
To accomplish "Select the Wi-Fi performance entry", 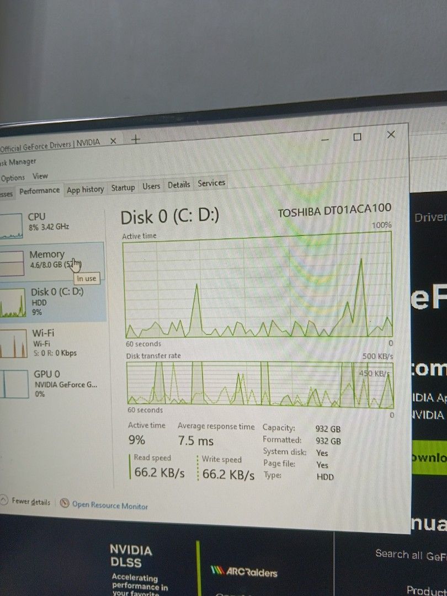I will pos(53,343).
